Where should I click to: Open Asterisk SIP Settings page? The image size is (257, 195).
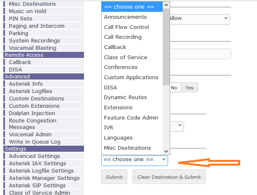[x=37, y=186]
